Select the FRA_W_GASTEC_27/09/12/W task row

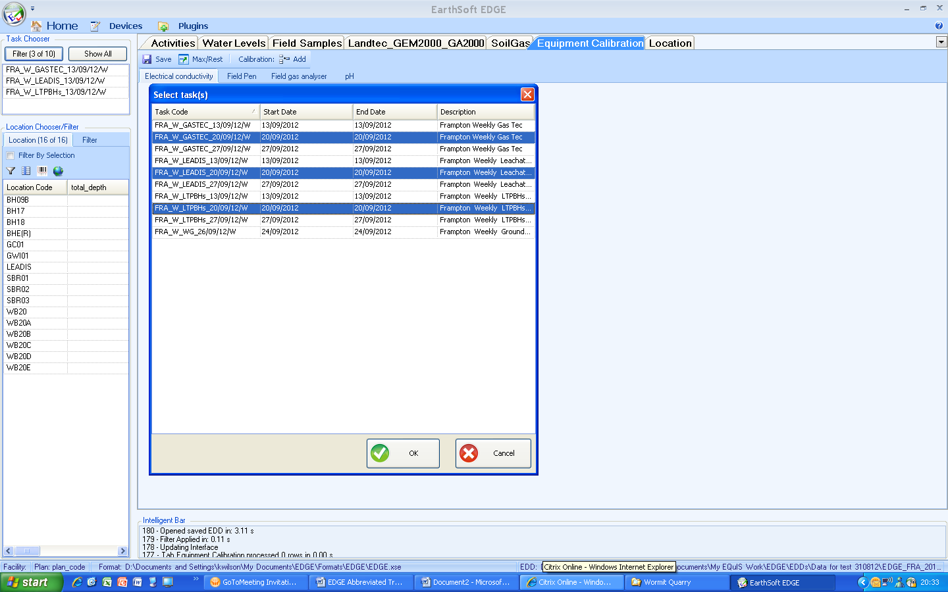tap(343, 149)
